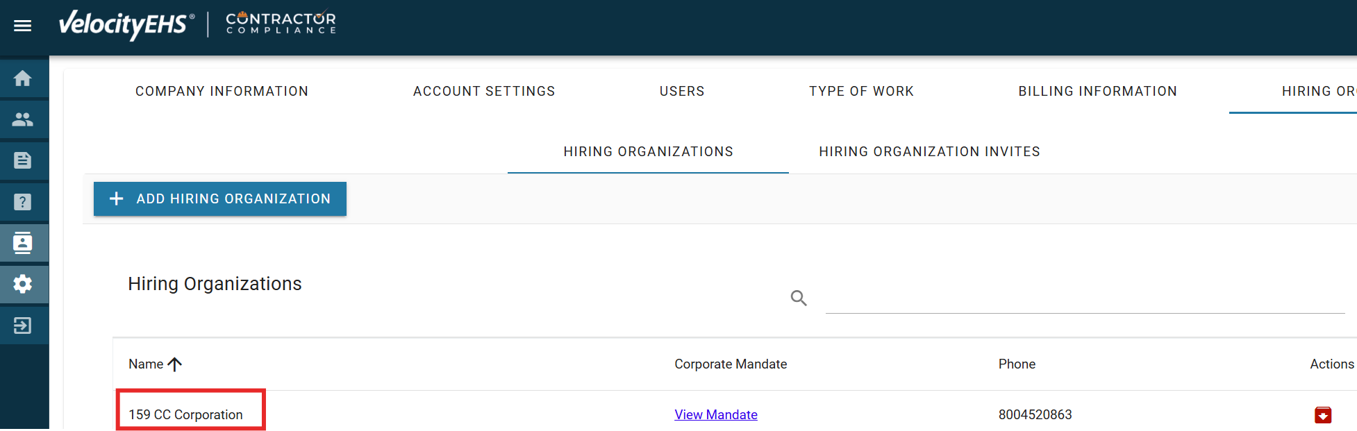Click red archive action for 159 CC Corporation
This screenshot has width=1357, height=431.
pyautogui.click(x=1323, y=415)
